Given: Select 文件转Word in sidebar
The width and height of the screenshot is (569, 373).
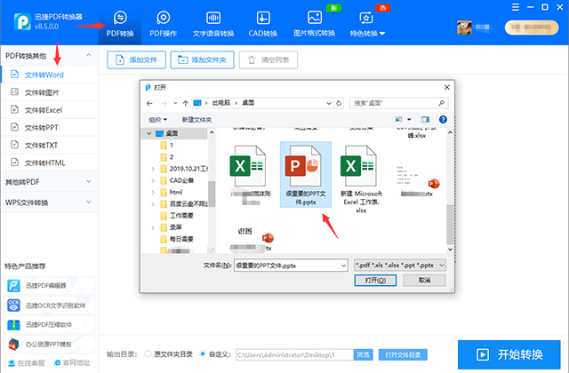Looking at the screenshot, I should [x=50, y=75].
